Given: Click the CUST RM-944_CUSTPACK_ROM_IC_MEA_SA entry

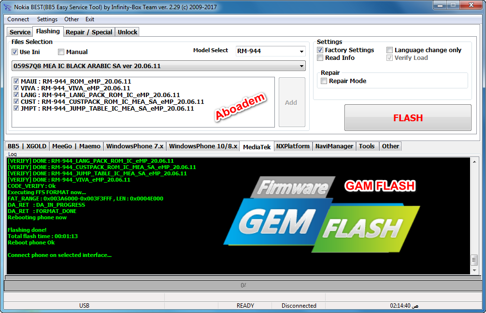Looking at the screenshot, I should pos(112,101).
